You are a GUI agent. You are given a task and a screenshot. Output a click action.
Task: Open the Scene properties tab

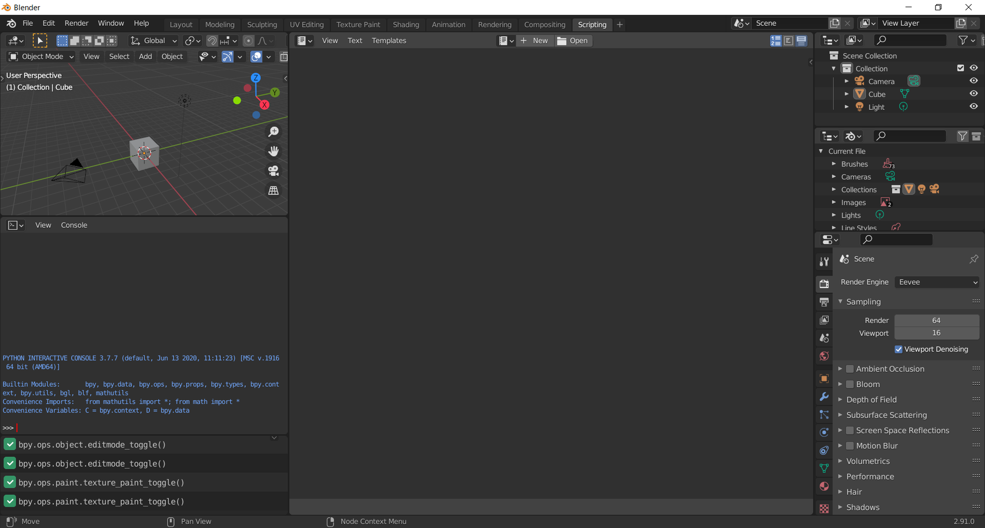tap(824, 338)
